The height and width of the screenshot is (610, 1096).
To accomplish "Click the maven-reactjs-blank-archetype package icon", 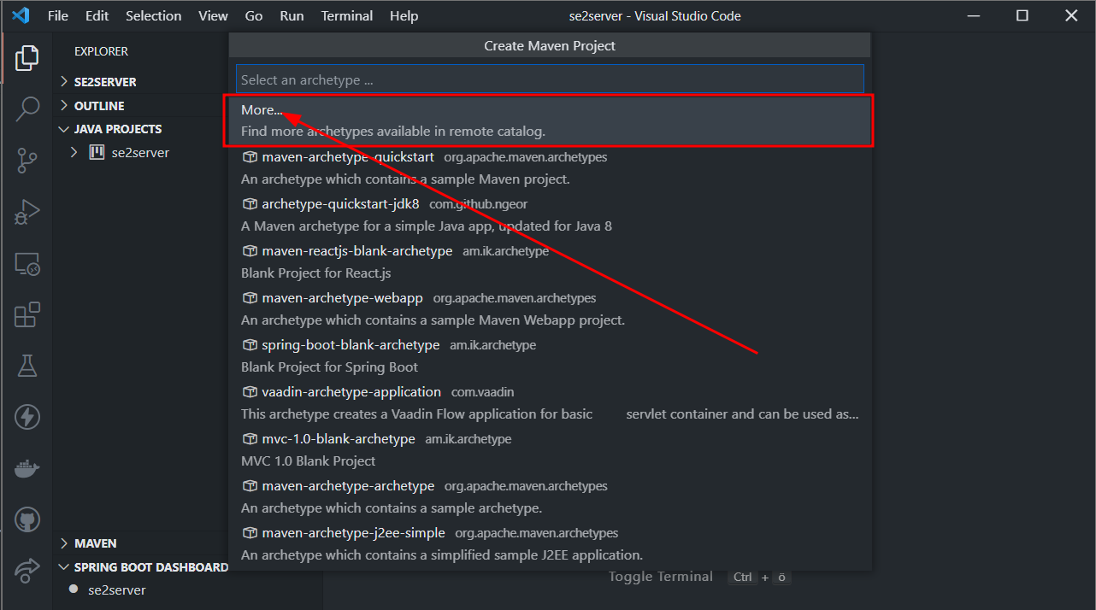I will click(x=250, y=251).
